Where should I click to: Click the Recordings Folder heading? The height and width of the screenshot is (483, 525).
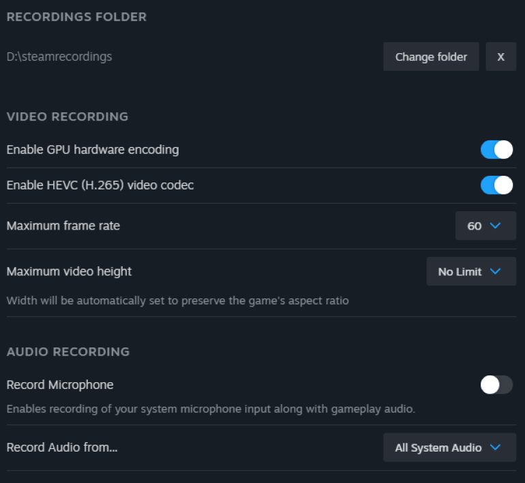point(76,17)
